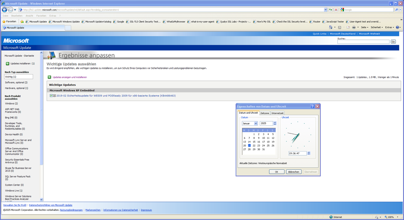The image size is (404, 220).
Task: Open the recent pages dropdown arrow
Action: pos(15,10)
